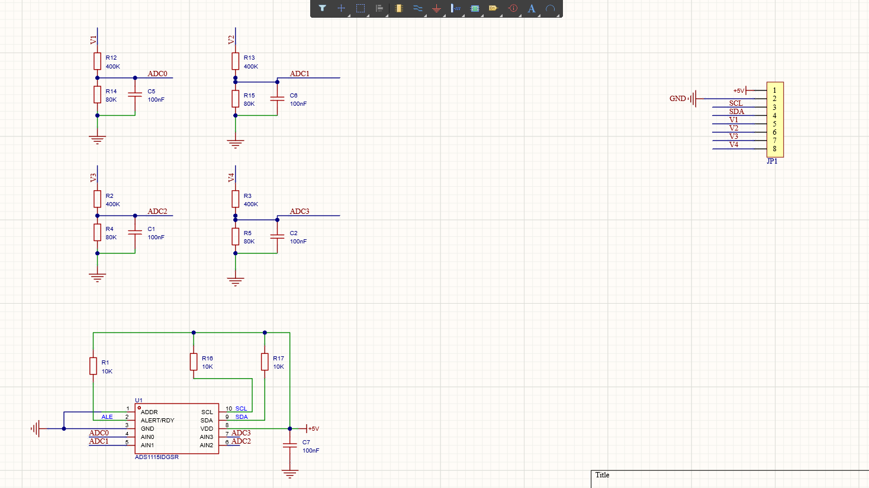Select resistor R12 symbol
Screen dimensions: 869x488
coord(98,61)
